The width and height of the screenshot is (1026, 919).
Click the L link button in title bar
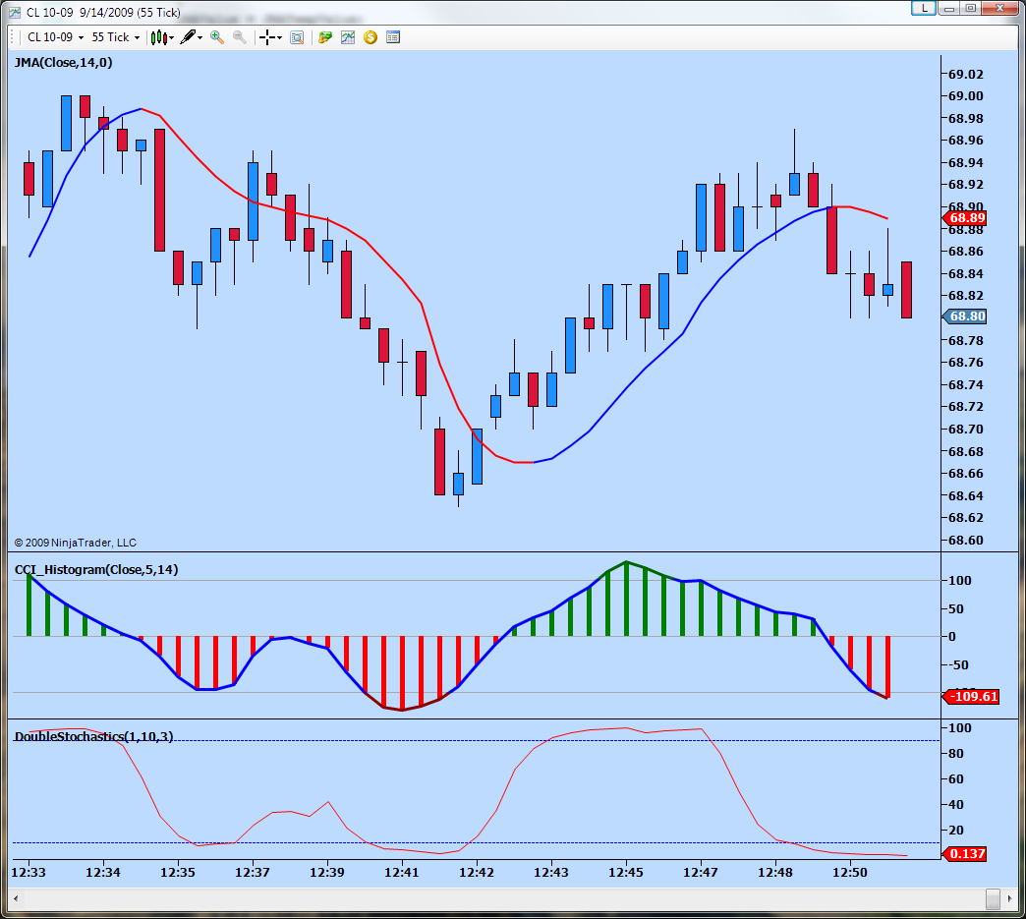click(x=923, y=8)
